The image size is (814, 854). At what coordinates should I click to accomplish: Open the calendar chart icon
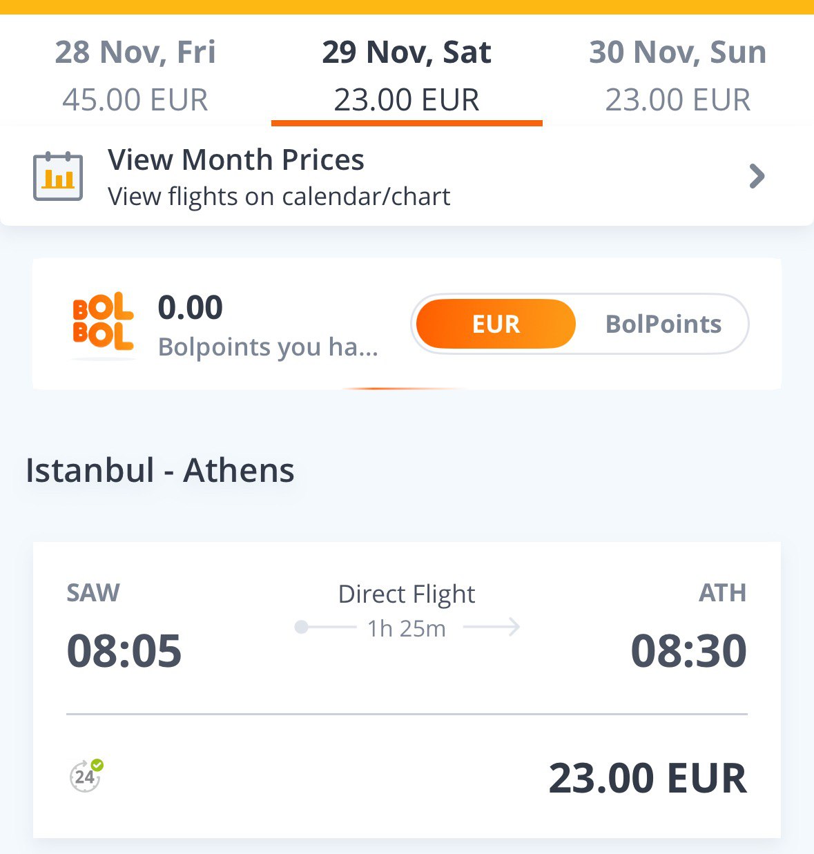(x=58, y=176)
